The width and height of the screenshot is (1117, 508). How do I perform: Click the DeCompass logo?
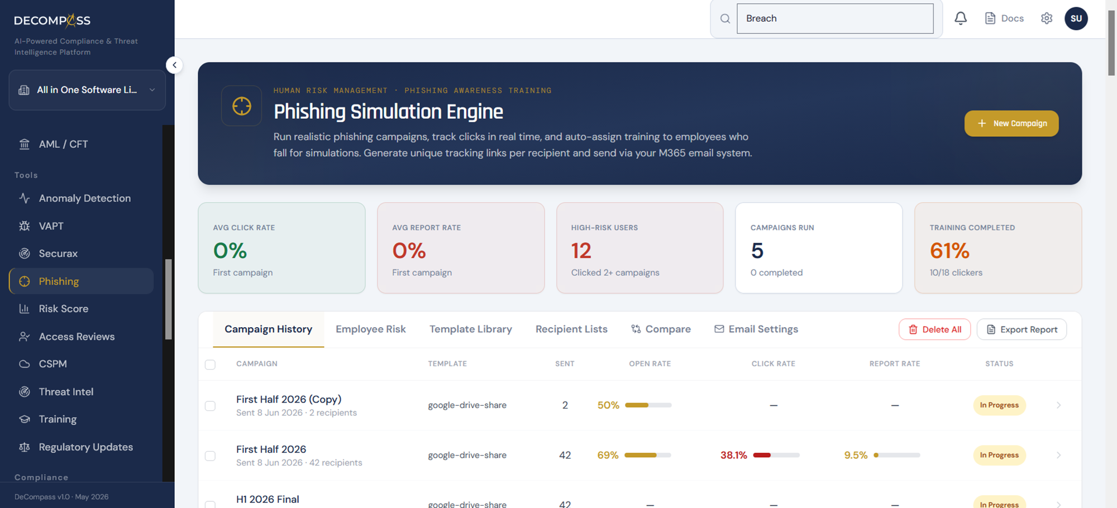(x=52, y=21)
